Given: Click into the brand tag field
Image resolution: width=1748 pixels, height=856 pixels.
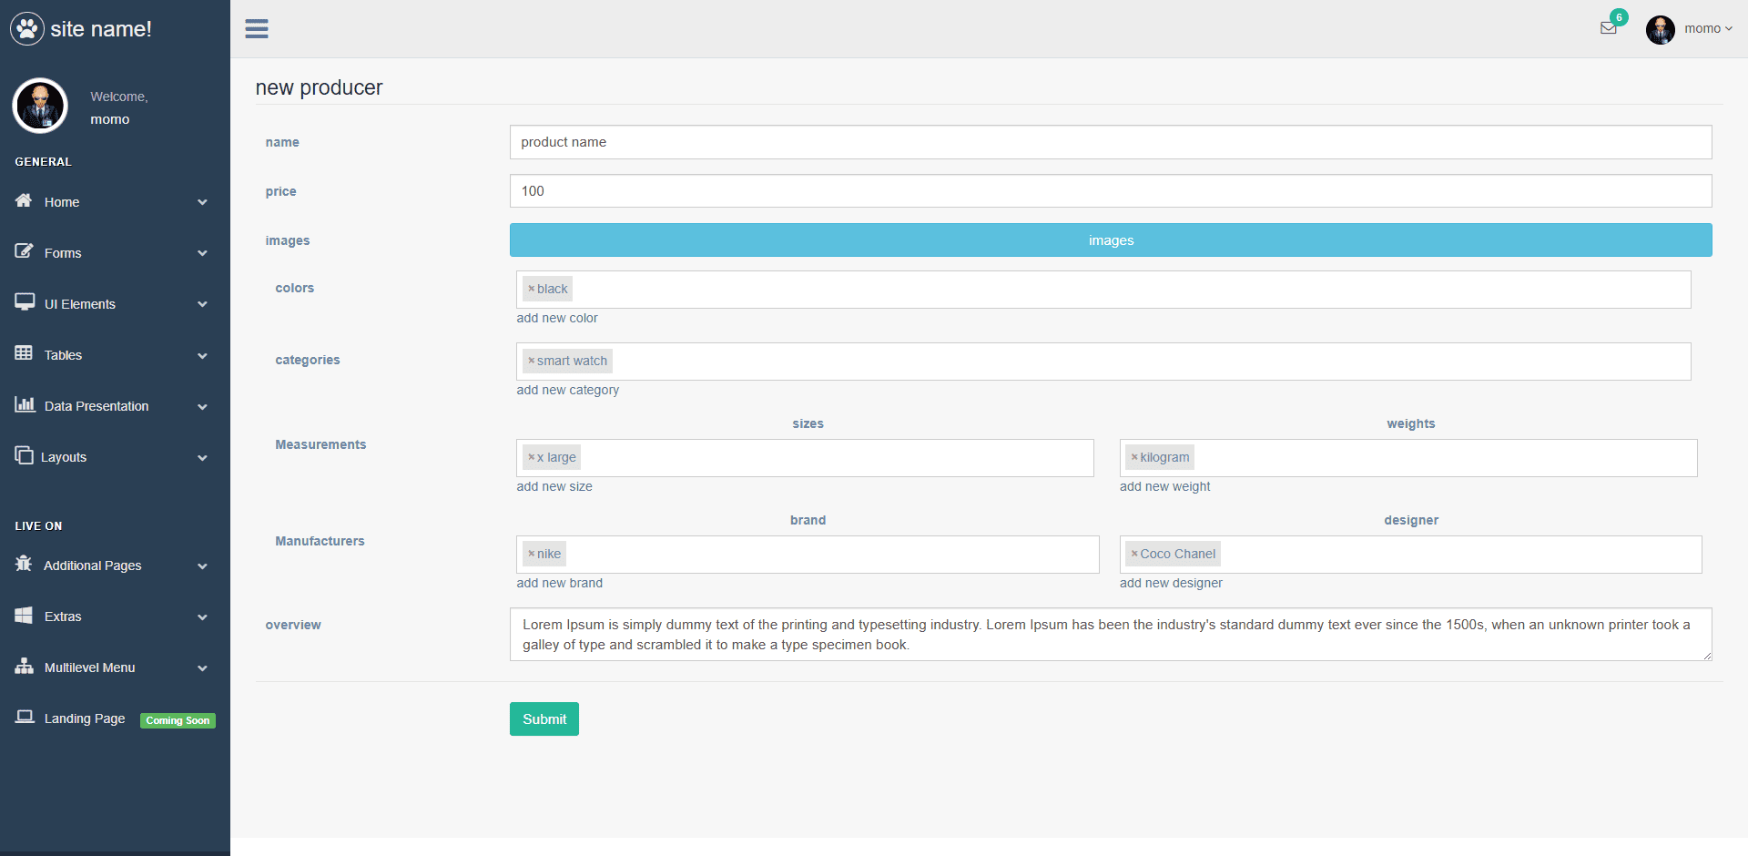Looking at the screenshot, I should [808, 555].
